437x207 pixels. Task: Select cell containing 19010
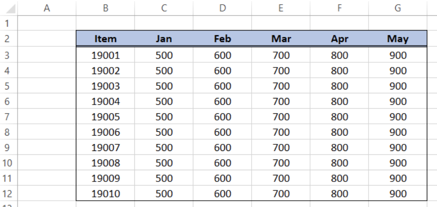(x=105, y=193)
